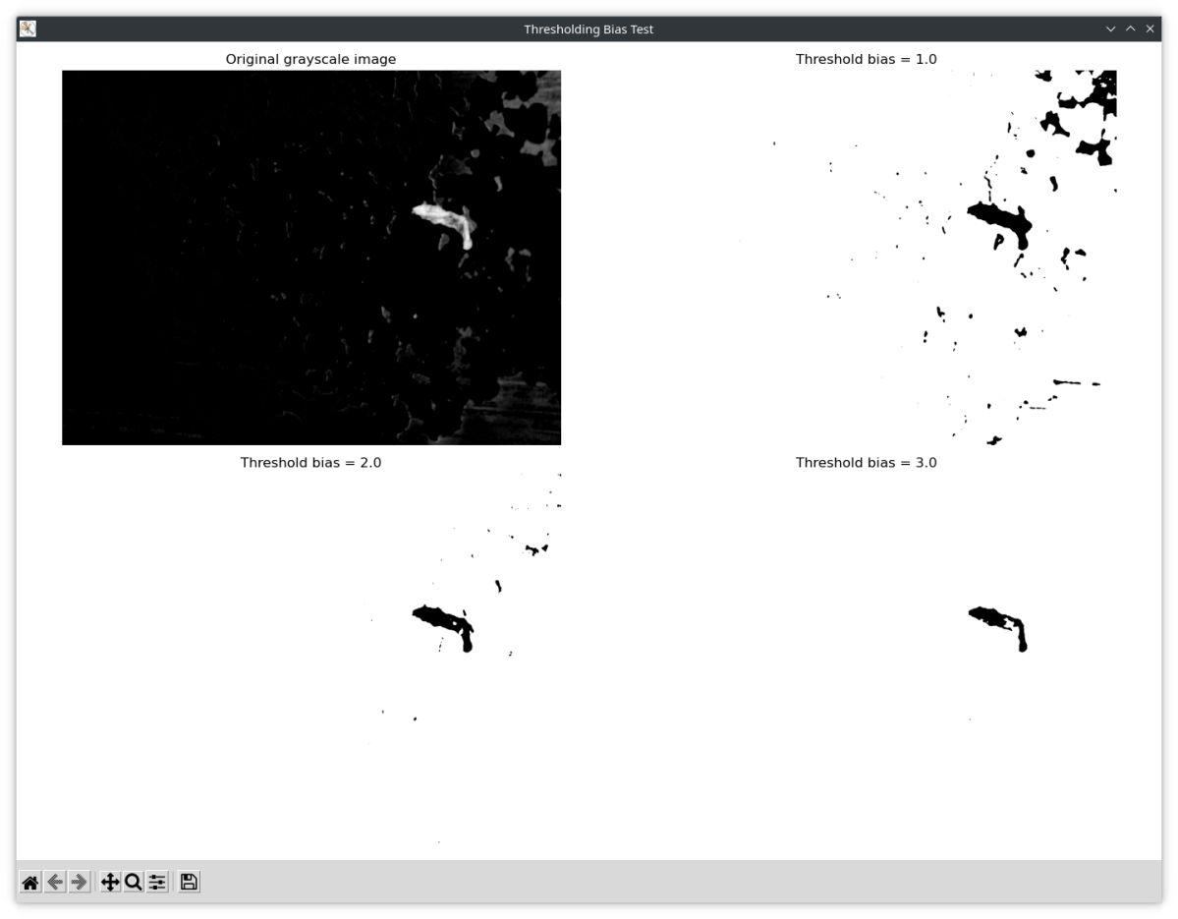Close the Thresholding Bias Test window
Viewport: 1178px width, 919px height.
[x=1150, y=29]
